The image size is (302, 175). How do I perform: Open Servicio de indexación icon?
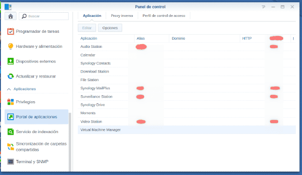[x=11, y=132]
